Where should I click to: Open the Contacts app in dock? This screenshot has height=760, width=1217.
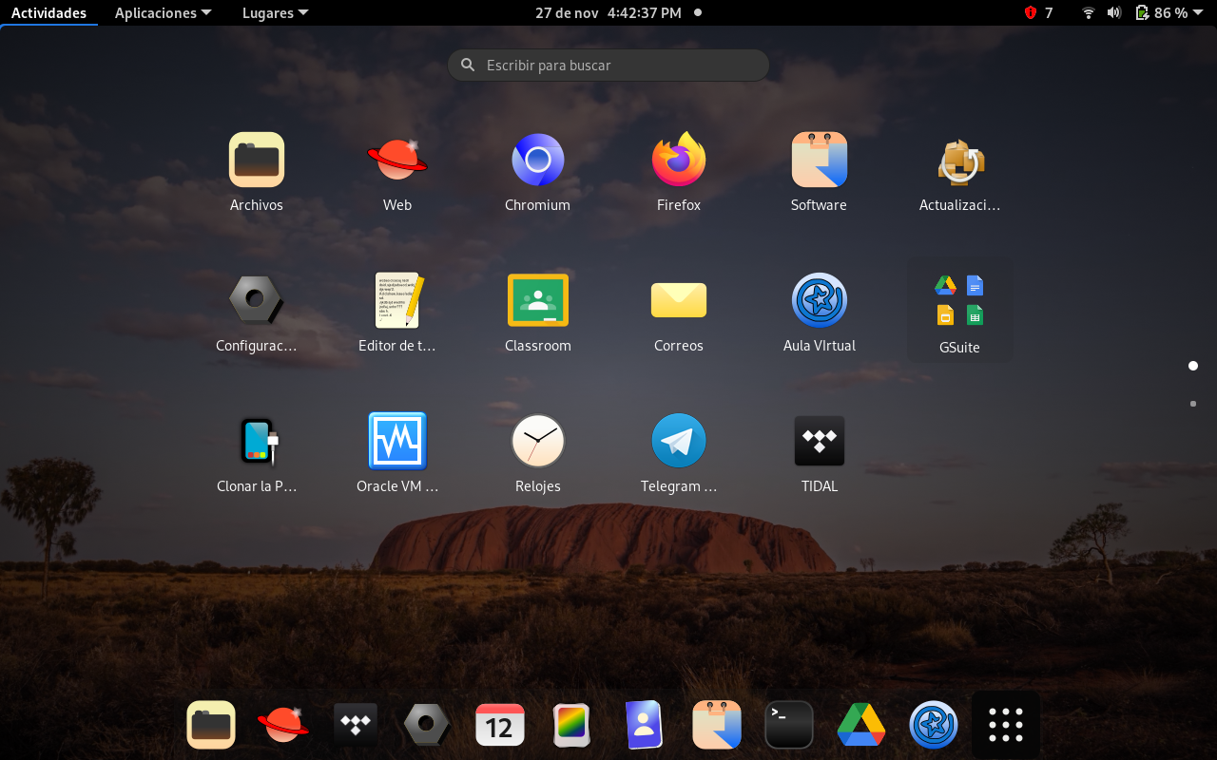[x=644, y=726]
